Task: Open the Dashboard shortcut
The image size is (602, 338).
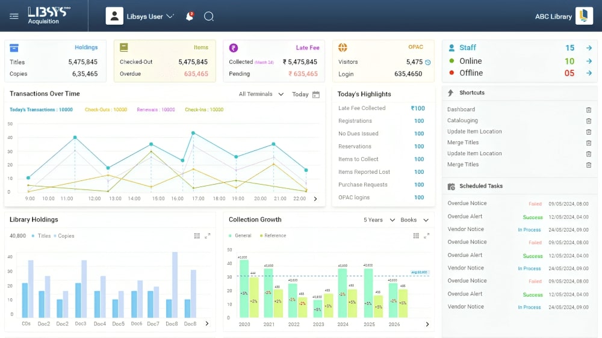Action: tap(461, 109)
